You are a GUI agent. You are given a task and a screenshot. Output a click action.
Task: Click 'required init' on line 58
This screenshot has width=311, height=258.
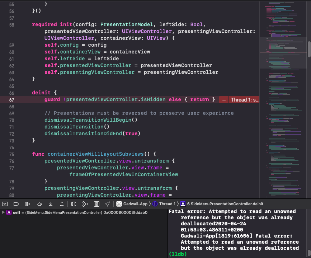pyautogui.click(x=52, y=24)
